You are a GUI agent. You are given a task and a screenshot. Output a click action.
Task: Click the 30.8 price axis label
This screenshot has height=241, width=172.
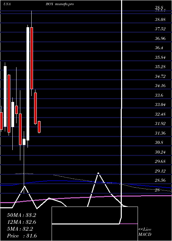pos(159,143)
